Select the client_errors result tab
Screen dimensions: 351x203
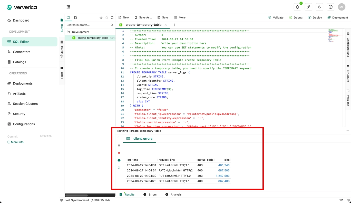tap(140, 139)
